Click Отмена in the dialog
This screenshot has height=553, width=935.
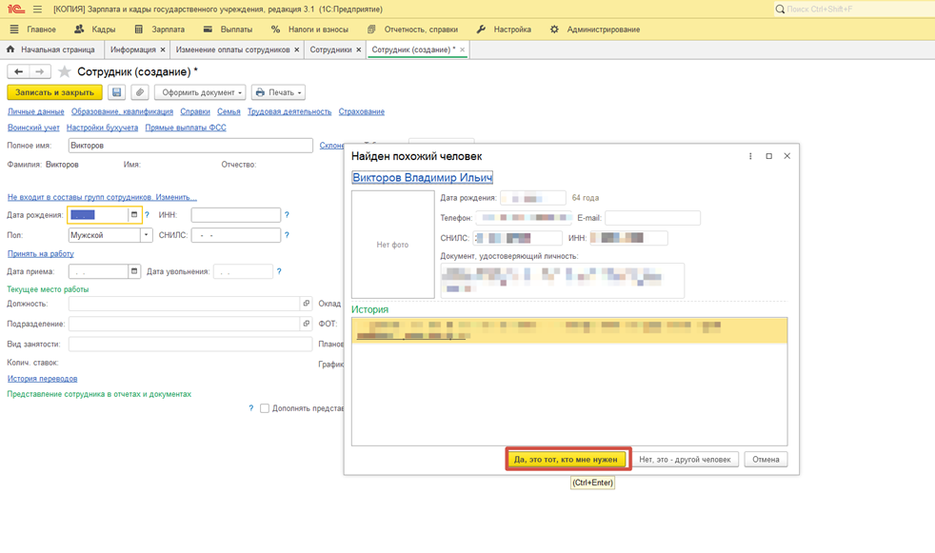(766, 460)
